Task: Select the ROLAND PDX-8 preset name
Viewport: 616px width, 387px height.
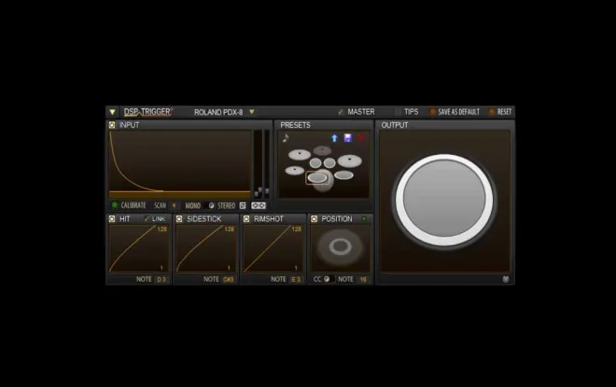Action: 218,112
